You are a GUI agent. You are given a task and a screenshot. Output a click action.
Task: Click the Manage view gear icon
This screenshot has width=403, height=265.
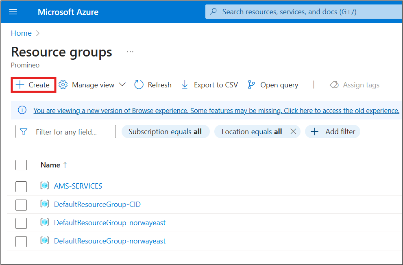click(63, 85)
